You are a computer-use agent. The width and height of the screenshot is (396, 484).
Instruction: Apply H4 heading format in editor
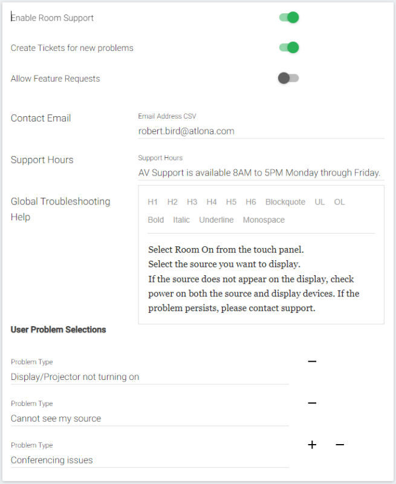212,202
